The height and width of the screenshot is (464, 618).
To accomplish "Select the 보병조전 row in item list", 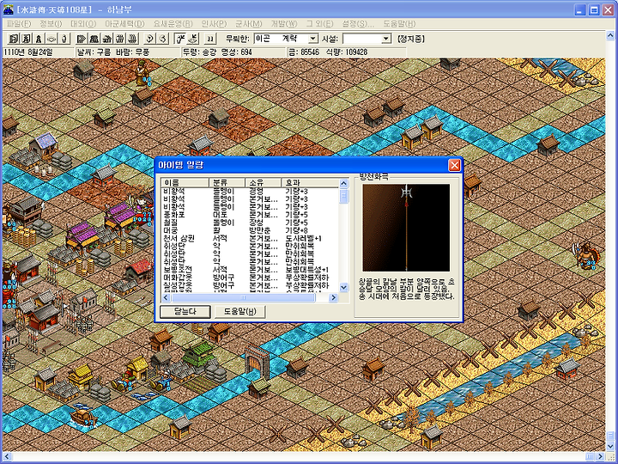I will click(x=250, y=270).
